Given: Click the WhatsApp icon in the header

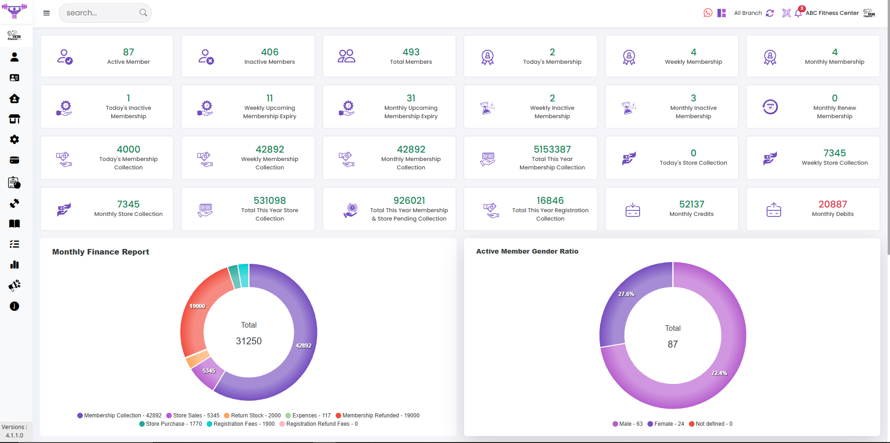Looking at the screenshot, I should 708,13.
